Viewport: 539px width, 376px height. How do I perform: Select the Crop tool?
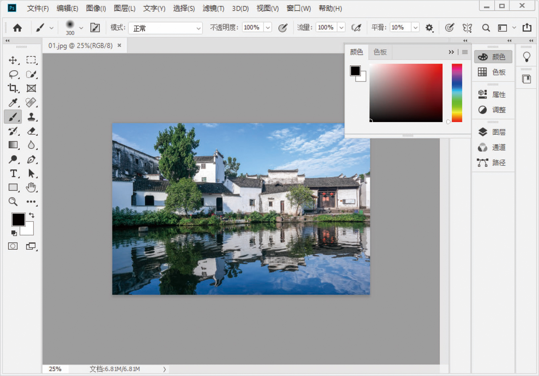13,88
